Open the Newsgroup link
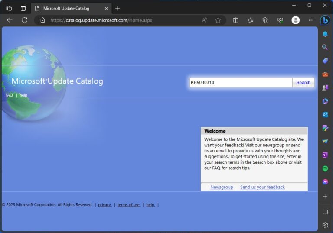Screen dimensions: 333x233 (x=222, y=187)
